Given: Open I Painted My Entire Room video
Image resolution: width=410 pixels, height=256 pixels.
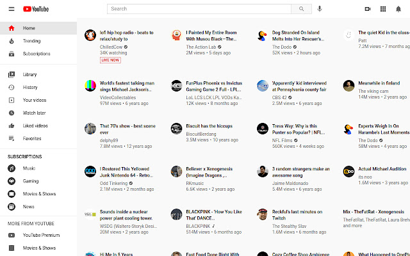Looking at the screenshot, I should tap(211, 36).
